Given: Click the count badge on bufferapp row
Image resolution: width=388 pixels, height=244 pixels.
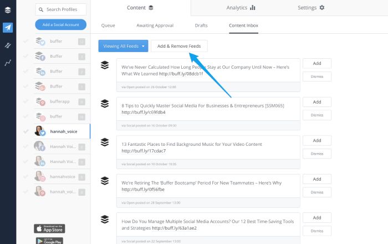Looking at the screenshot, I should pos(81,101).
